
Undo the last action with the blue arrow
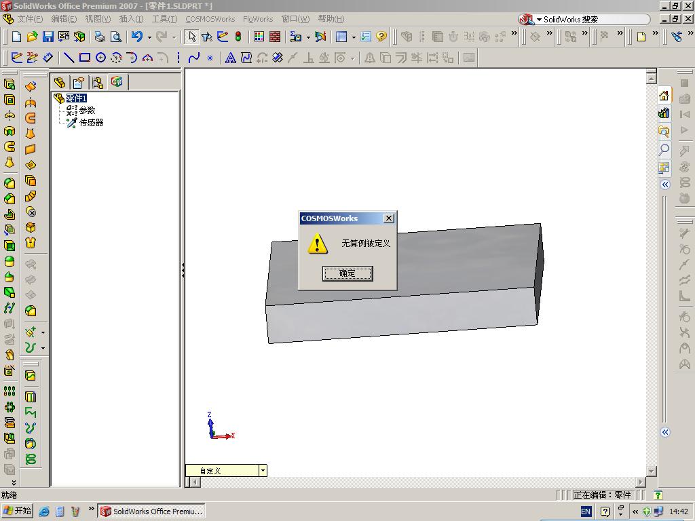[137, 37]
